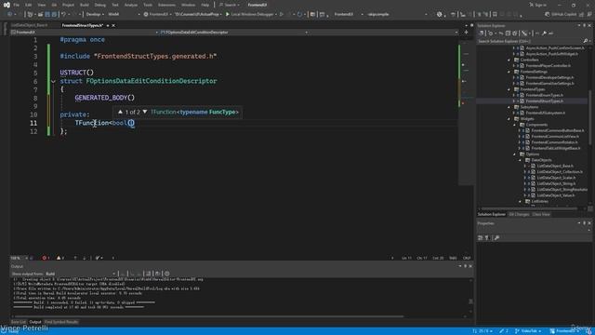595x335 pixels.
Task: Click Collapse All icon in Solution Explorer
Action: point(509,33)
